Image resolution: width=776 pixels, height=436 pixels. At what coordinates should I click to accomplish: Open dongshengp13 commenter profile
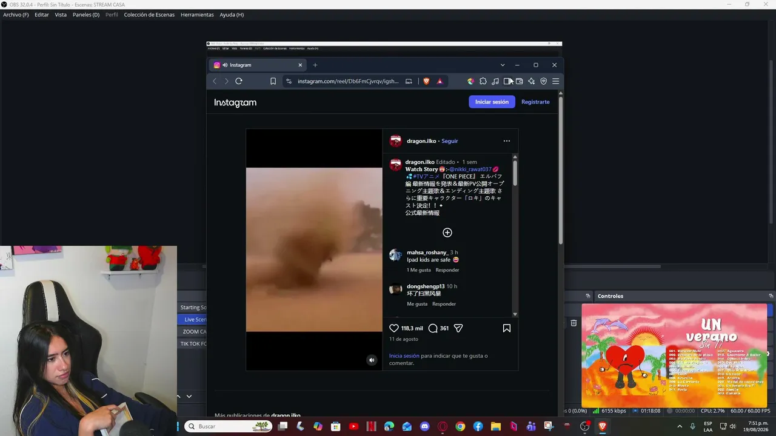point(426,286)
